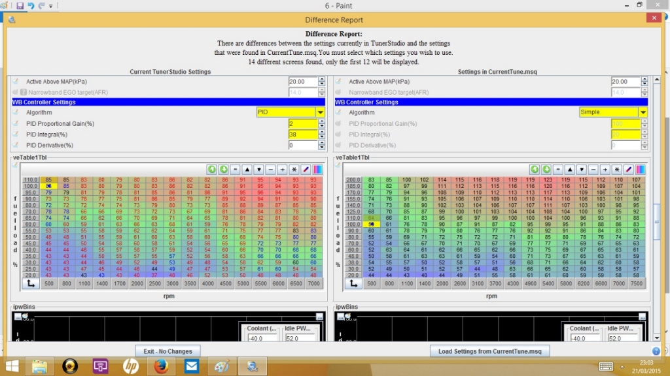Click the PID Proportional Gain field showing 2
Viewport: 670px width, 376px height.
coord(303,123)
